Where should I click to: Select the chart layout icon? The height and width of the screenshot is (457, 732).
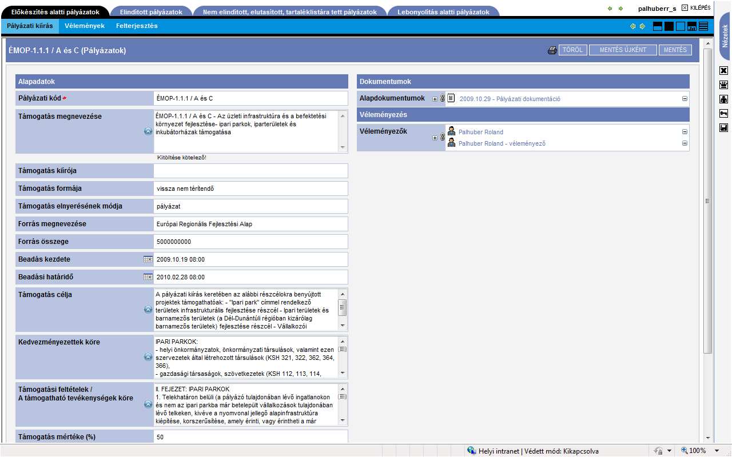pyautogui.click(x=692, y=26)
